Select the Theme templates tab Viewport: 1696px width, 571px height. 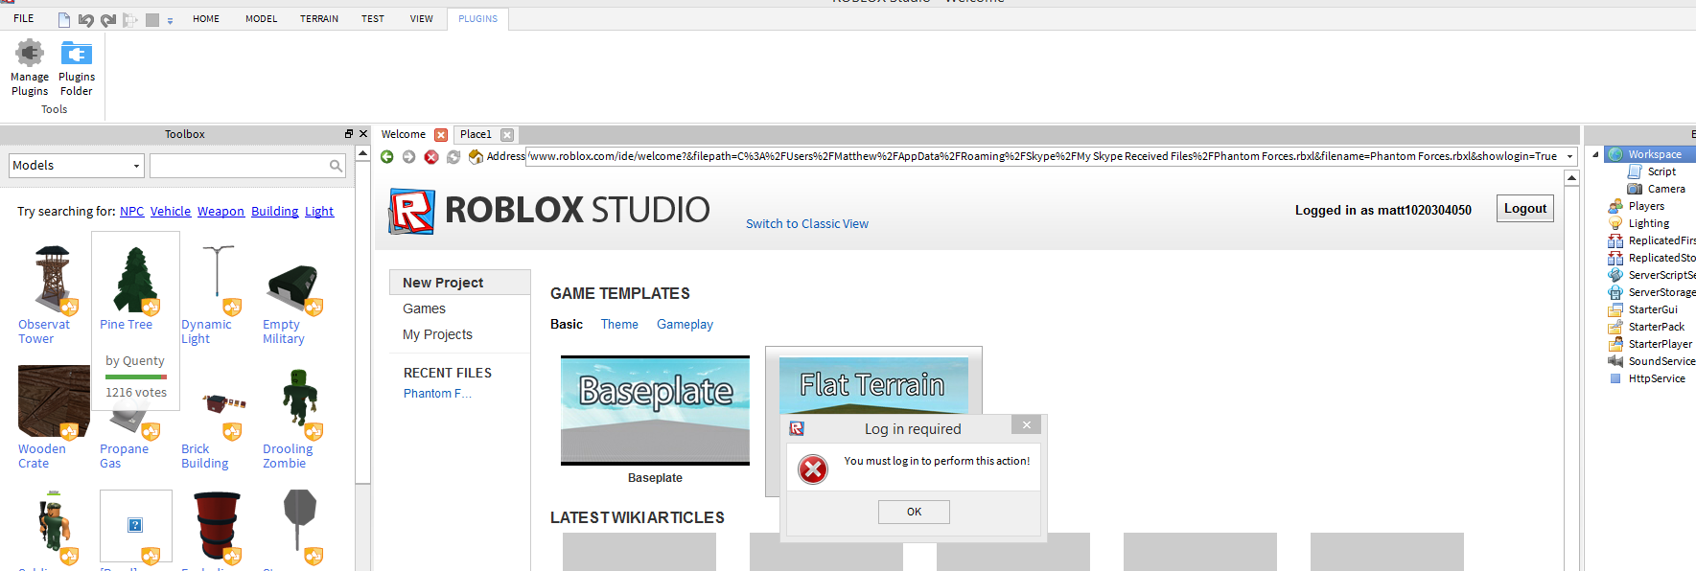click(619, 324)
